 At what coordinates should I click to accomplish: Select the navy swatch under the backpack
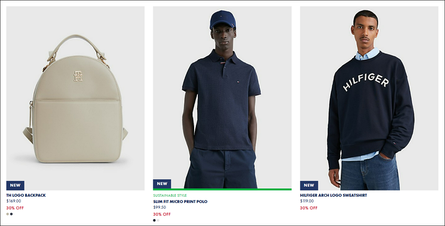[12, 214]
